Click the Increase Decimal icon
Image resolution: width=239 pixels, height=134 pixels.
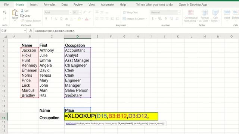point(171,19)
